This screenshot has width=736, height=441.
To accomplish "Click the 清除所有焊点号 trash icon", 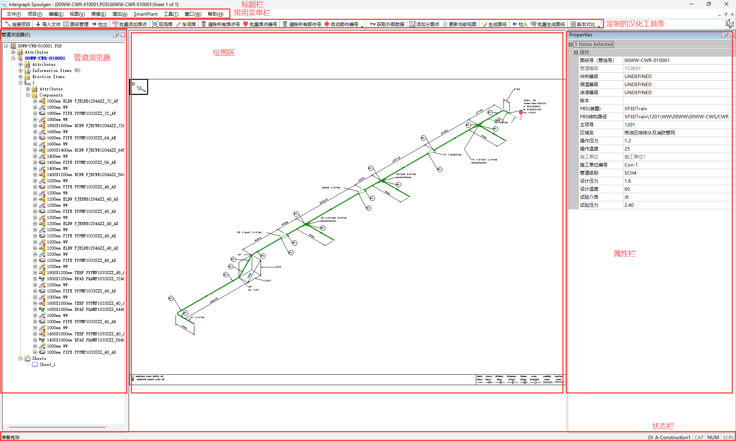I will click(204, 24).
